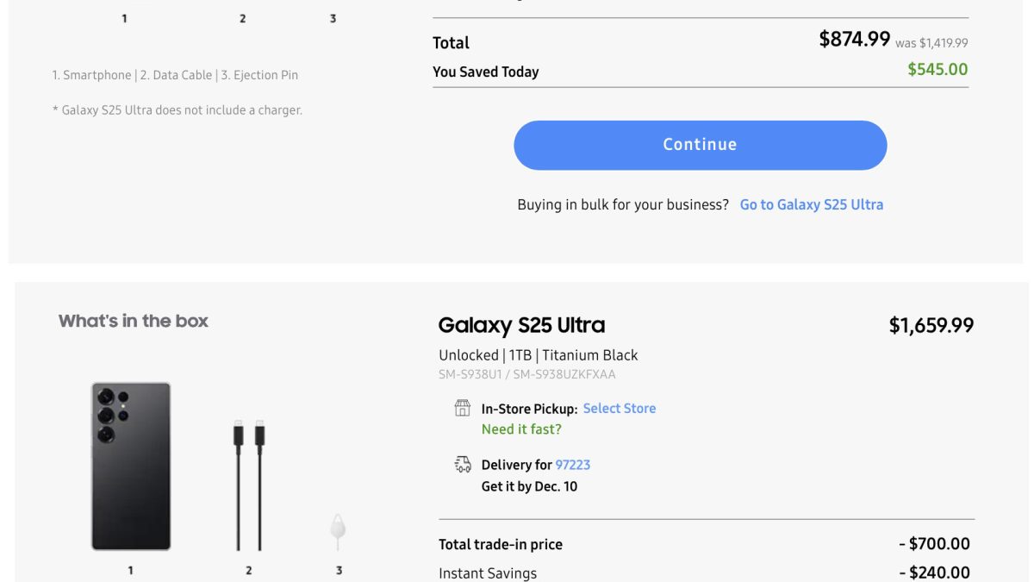Click the data cable image
1034x582 pixels.
pyautogui.click(x=248, y=485)
